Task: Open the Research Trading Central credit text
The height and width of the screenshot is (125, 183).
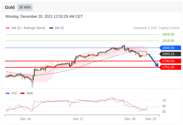Action: [156, 28]
